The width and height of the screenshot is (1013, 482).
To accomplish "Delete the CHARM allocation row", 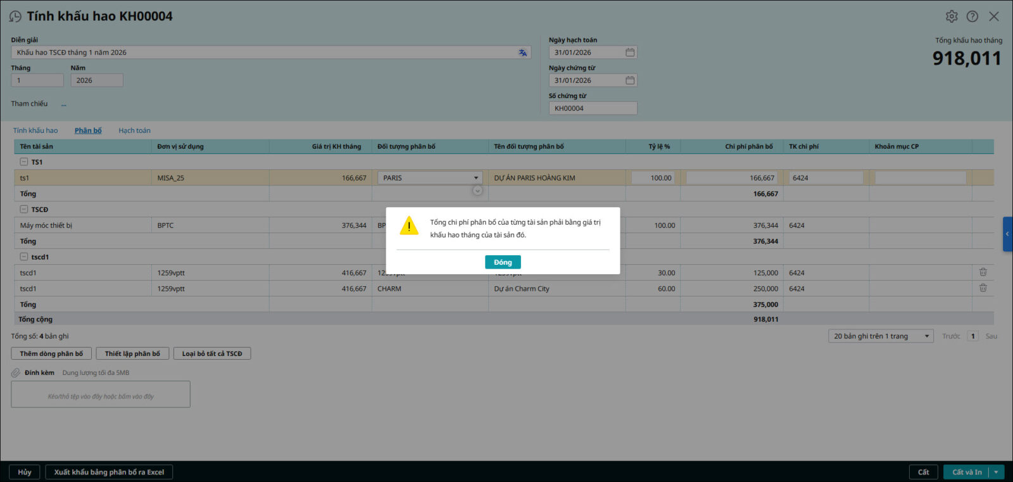I will pyautogui.click(x=983, y=288).
